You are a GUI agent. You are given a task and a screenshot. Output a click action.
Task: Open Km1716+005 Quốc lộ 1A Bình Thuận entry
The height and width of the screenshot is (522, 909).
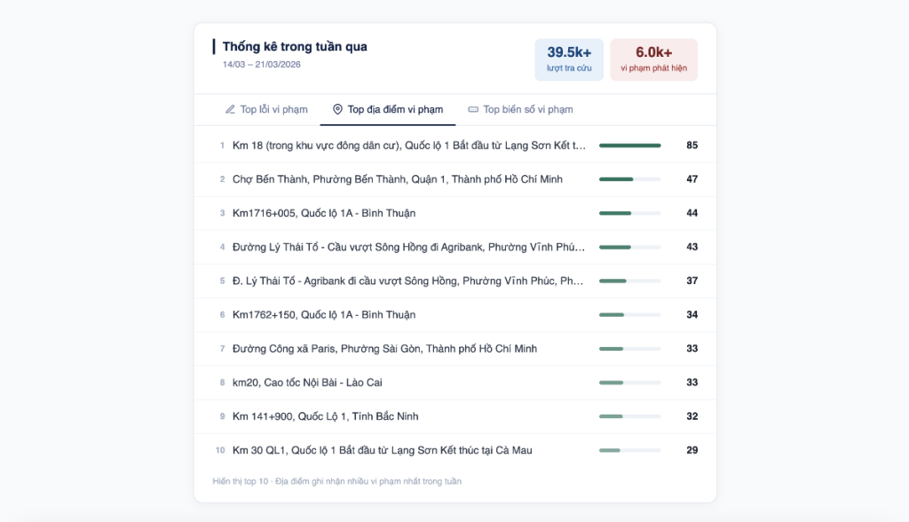point(323,213)
